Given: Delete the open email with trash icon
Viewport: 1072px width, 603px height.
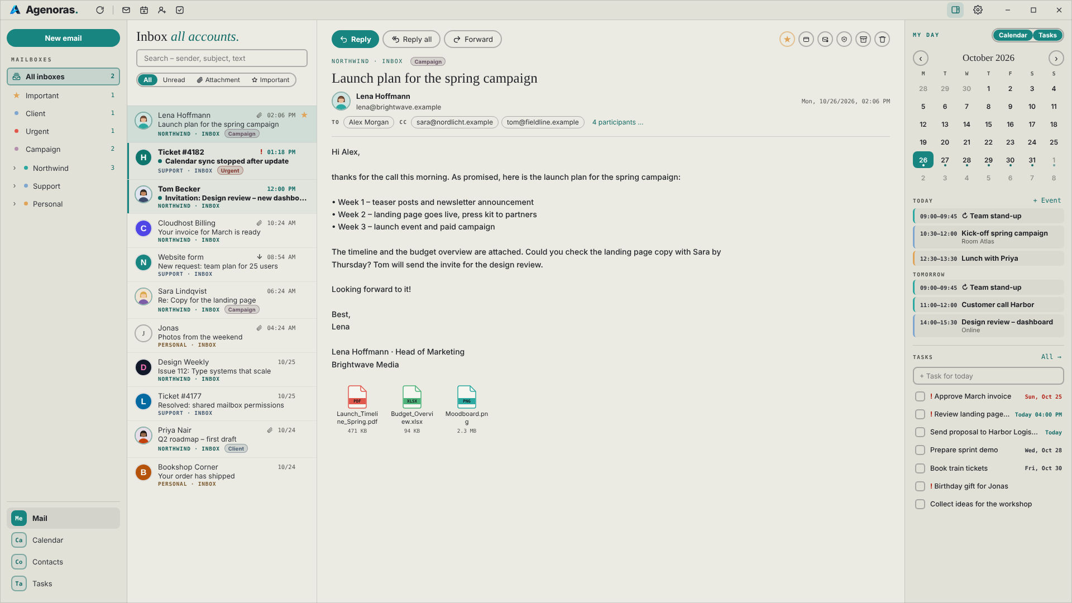Looking at the screenshot, I should tap(882, 39).
